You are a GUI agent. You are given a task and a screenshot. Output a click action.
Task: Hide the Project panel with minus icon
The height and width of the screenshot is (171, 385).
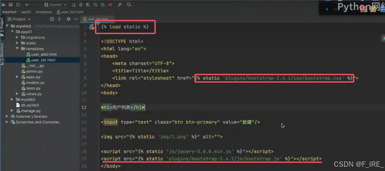76,19
